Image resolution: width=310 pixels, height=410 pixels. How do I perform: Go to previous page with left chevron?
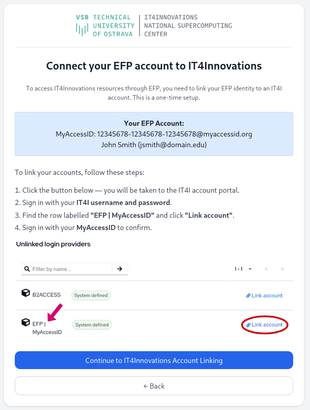266,269
